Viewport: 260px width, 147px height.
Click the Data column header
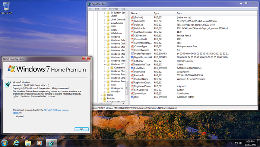click(x=203, y=13)
